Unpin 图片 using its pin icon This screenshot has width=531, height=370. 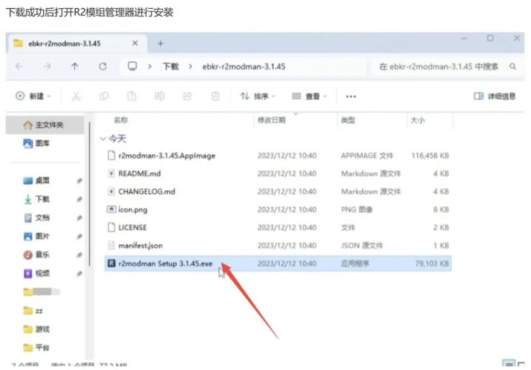pos(79,236)
